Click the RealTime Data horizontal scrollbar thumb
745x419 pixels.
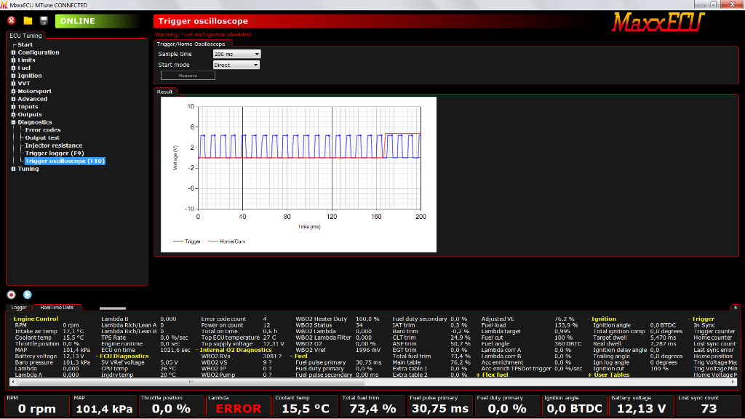190,382
